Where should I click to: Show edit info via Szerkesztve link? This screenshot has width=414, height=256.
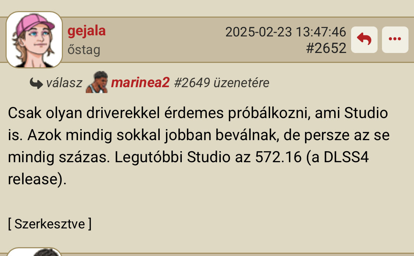click(50, 224)
